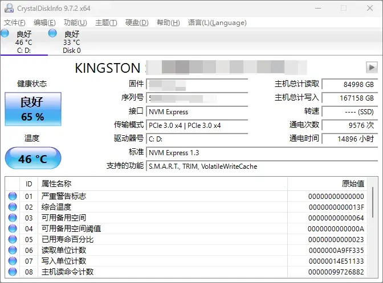The image size is (383, 283).
Task: Click the blue status orb beside the C: D: disk
Action: (5, 33)
